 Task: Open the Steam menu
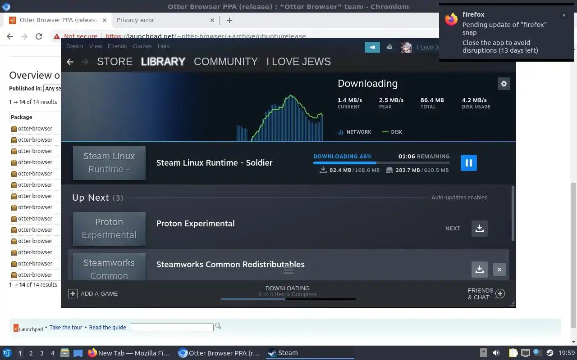(x=75, y=46)
